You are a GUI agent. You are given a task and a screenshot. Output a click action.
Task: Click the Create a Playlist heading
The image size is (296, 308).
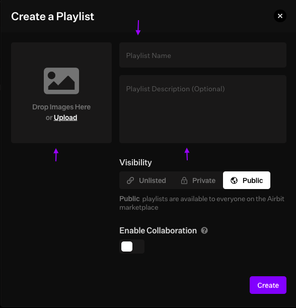coord(52,17)
